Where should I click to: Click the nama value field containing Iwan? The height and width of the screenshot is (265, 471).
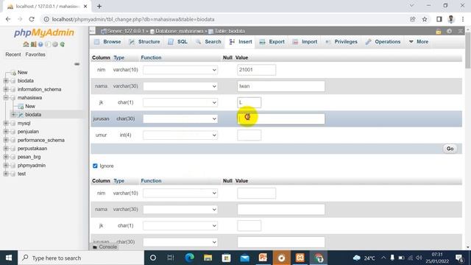click(281, 86)
